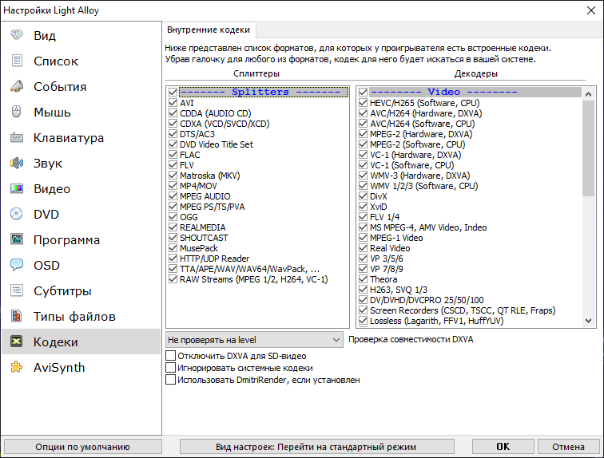Screen dimensions: 604x458
Task: Switch to the Внутренние кодеки tab
Action: tap(208, 30)
